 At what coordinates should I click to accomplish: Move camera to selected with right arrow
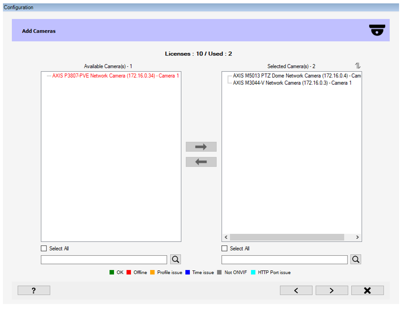click(201, 147)
